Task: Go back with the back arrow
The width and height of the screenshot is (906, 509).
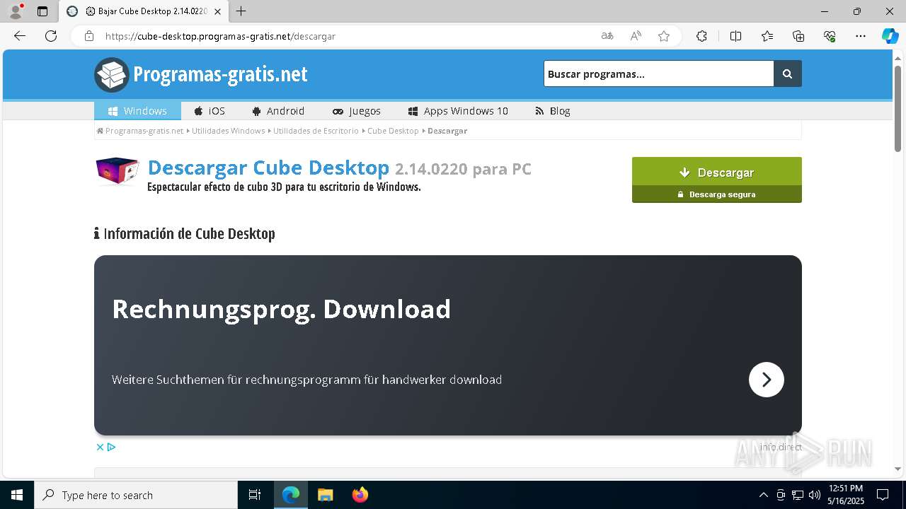Action: point(20,36)
